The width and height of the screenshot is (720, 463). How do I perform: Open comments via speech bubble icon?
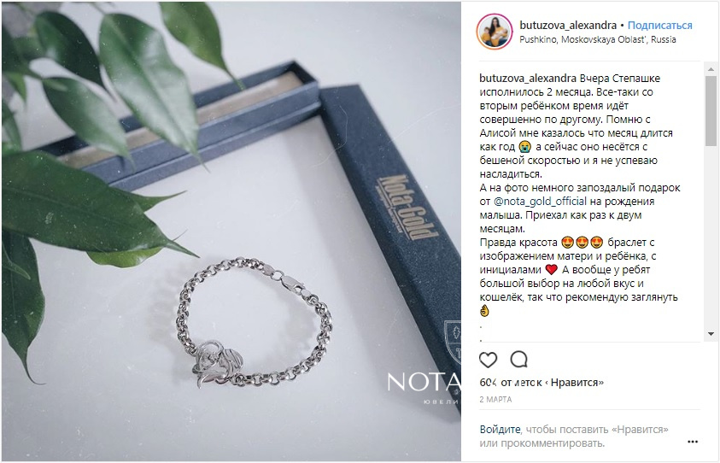(x=519, y=360)
